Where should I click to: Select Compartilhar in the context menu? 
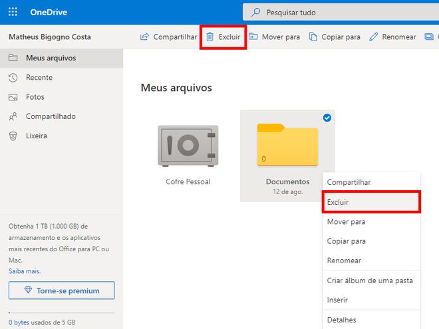[x=371, y=182]
